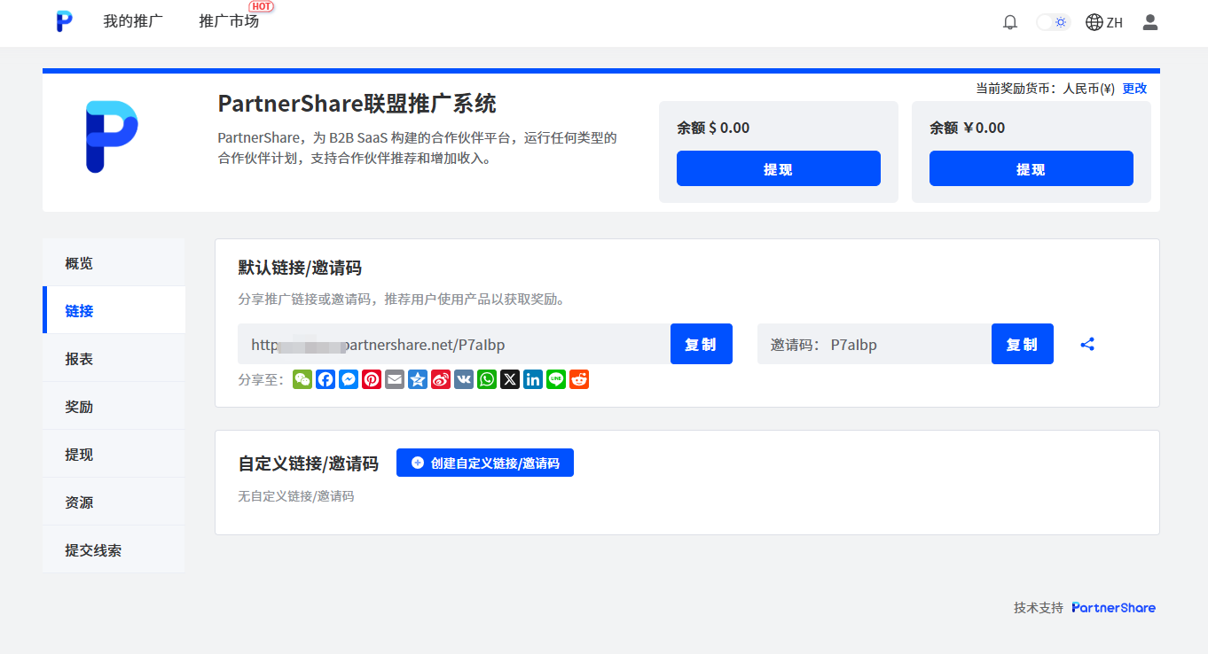Screen dimensions: 1208x654
Task: Copy the default referral link
Action: click(702, 344)
